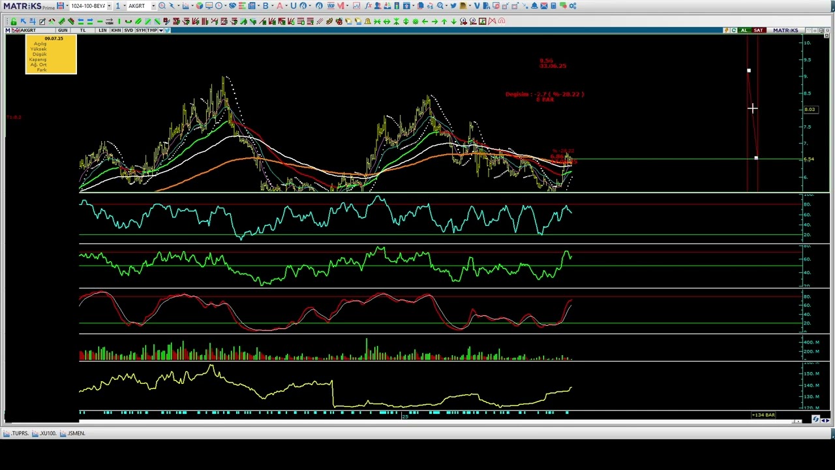The width and height of the screenshot is (835, 470).
Task: Open the chat bubbles icon in top toolbar
Action: pos(563,6)
